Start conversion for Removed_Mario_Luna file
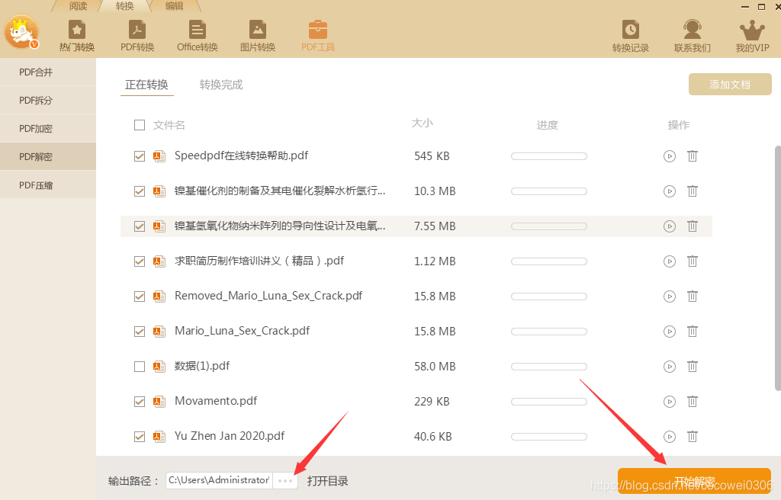Screen dimensions: 781x500 670,296
